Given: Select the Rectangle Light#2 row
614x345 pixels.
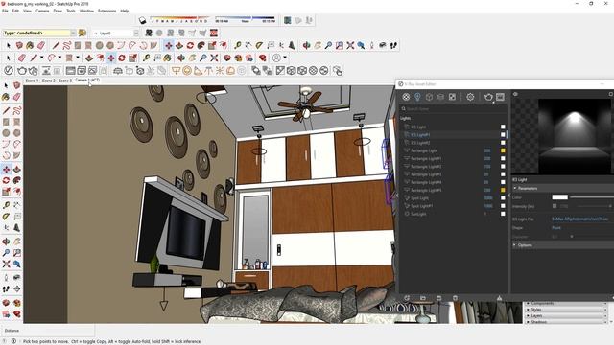Looking at the screenshot, I should click(454, 167).
